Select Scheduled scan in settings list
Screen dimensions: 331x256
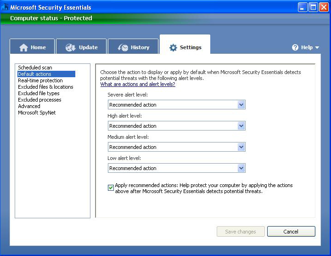(x=35, y=68)
